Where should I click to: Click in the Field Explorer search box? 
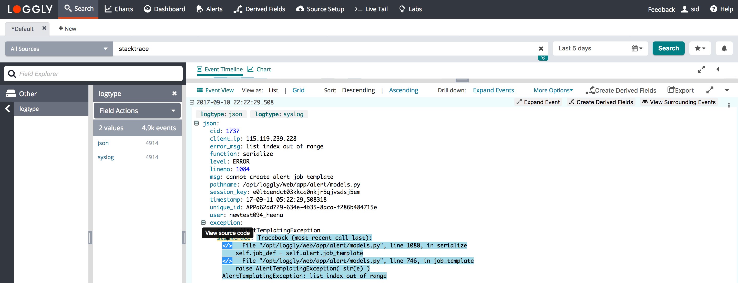pos(97,74)
